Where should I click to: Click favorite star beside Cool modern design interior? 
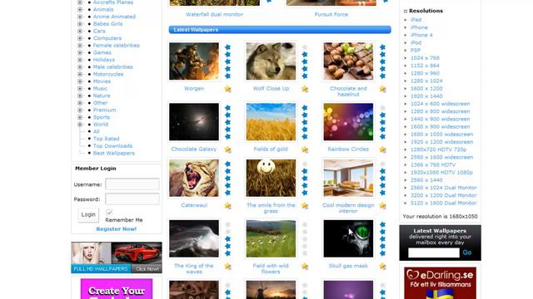(x=382, y=206)
